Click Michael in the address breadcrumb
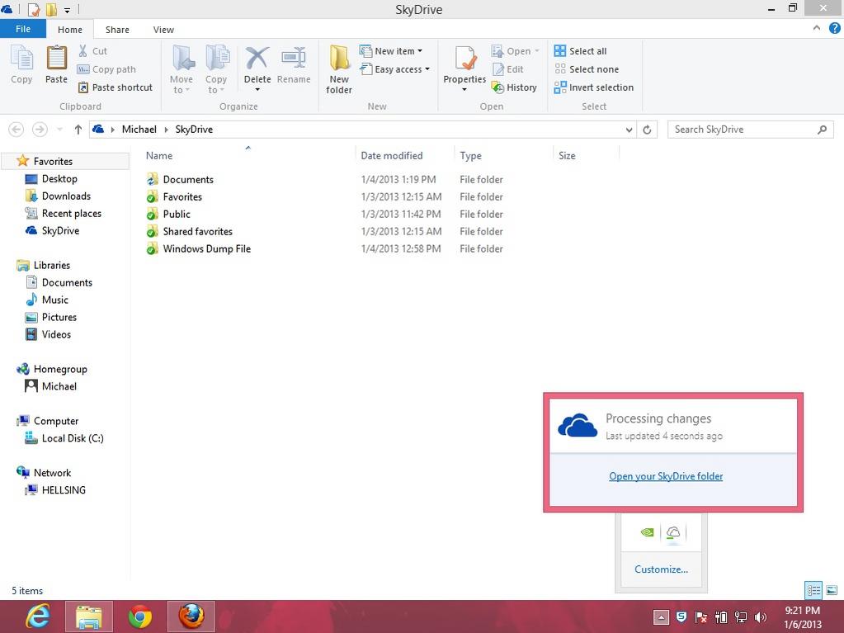This screenshot has height=633, width=844. (139, 130)
